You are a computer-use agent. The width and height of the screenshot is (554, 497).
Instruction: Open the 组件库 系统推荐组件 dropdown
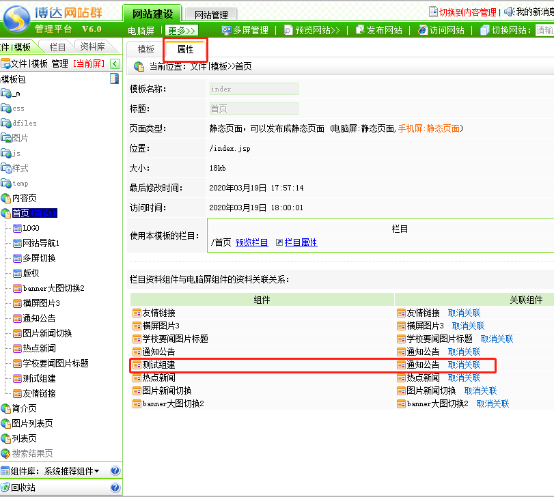pyautogui.click(x=71, y=471)
